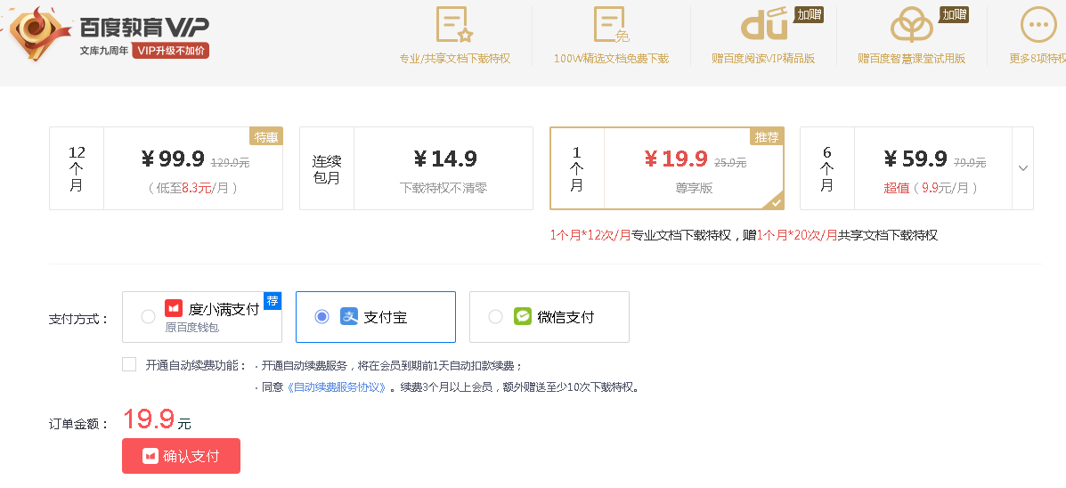Click the 加赠 tag above 百度阅读 icon
Image resolution: width=1066 pixels, height=488 pixels.
809,14
